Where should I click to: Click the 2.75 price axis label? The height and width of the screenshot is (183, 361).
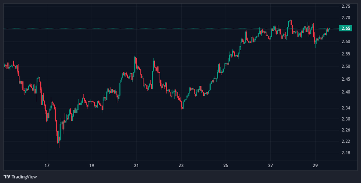click(x=346, y=7)
